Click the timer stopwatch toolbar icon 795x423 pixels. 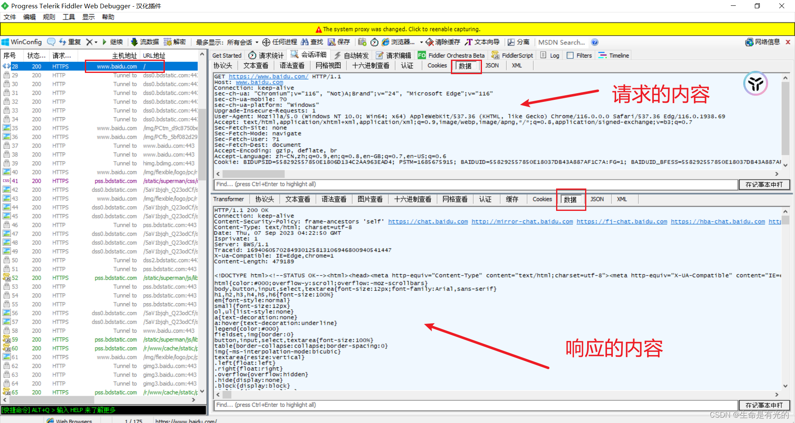coord(374,42)
